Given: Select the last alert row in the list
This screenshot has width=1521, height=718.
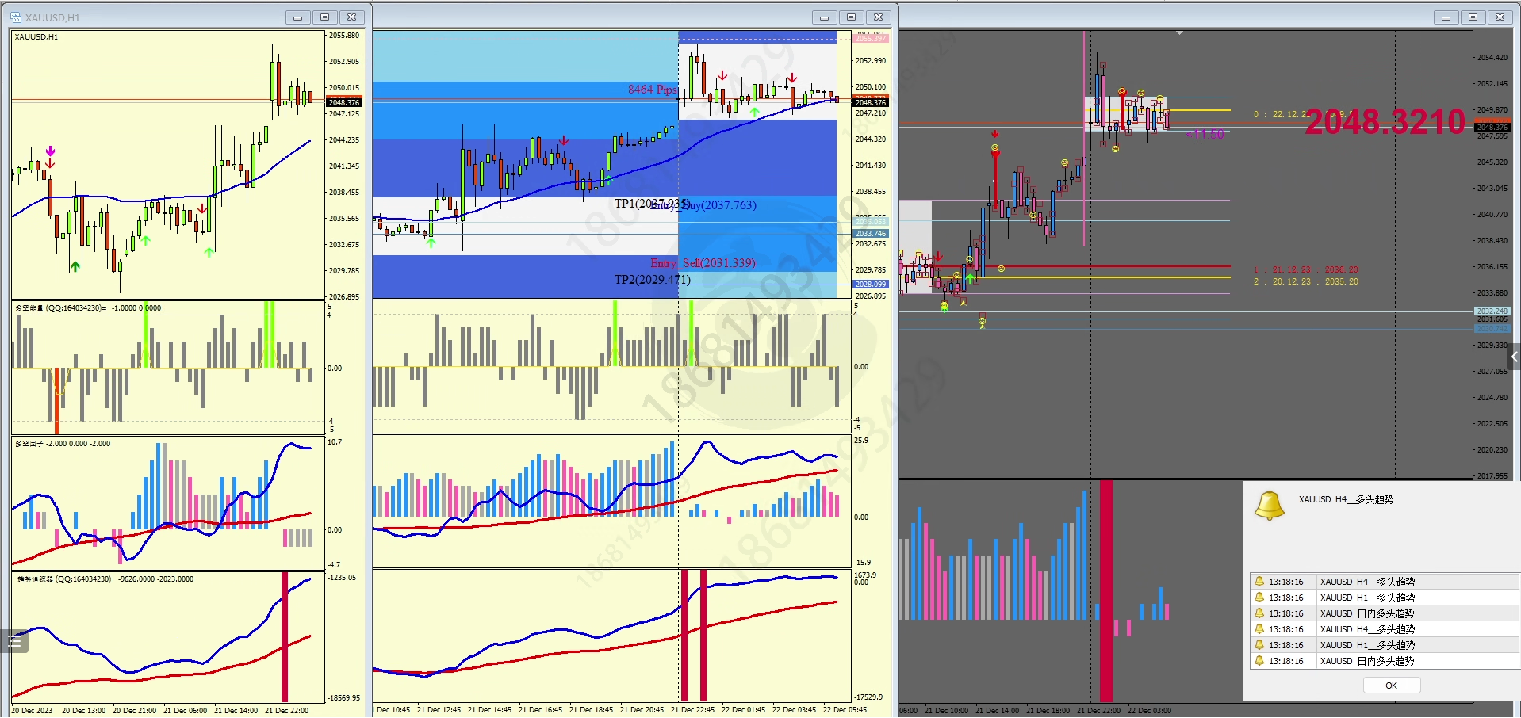Looking at the screenshot, I should pyautogui.click(x=1385, y=661).
